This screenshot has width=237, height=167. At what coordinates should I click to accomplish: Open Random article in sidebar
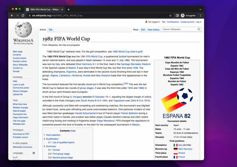pos(20,61)
